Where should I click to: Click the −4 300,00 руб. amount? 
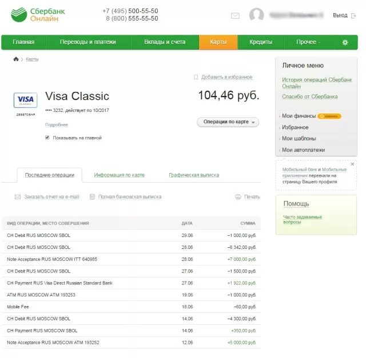tap(242, 319)
